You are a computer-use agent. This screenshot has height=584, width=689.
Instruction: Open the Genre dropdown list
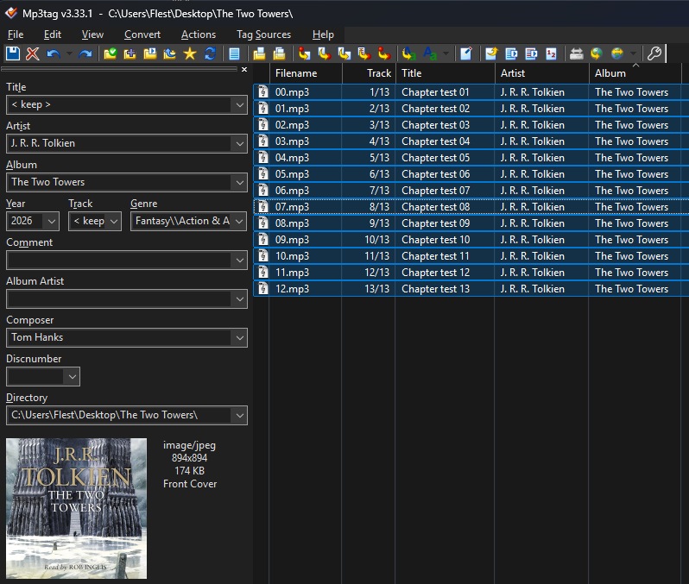point(238,221)
